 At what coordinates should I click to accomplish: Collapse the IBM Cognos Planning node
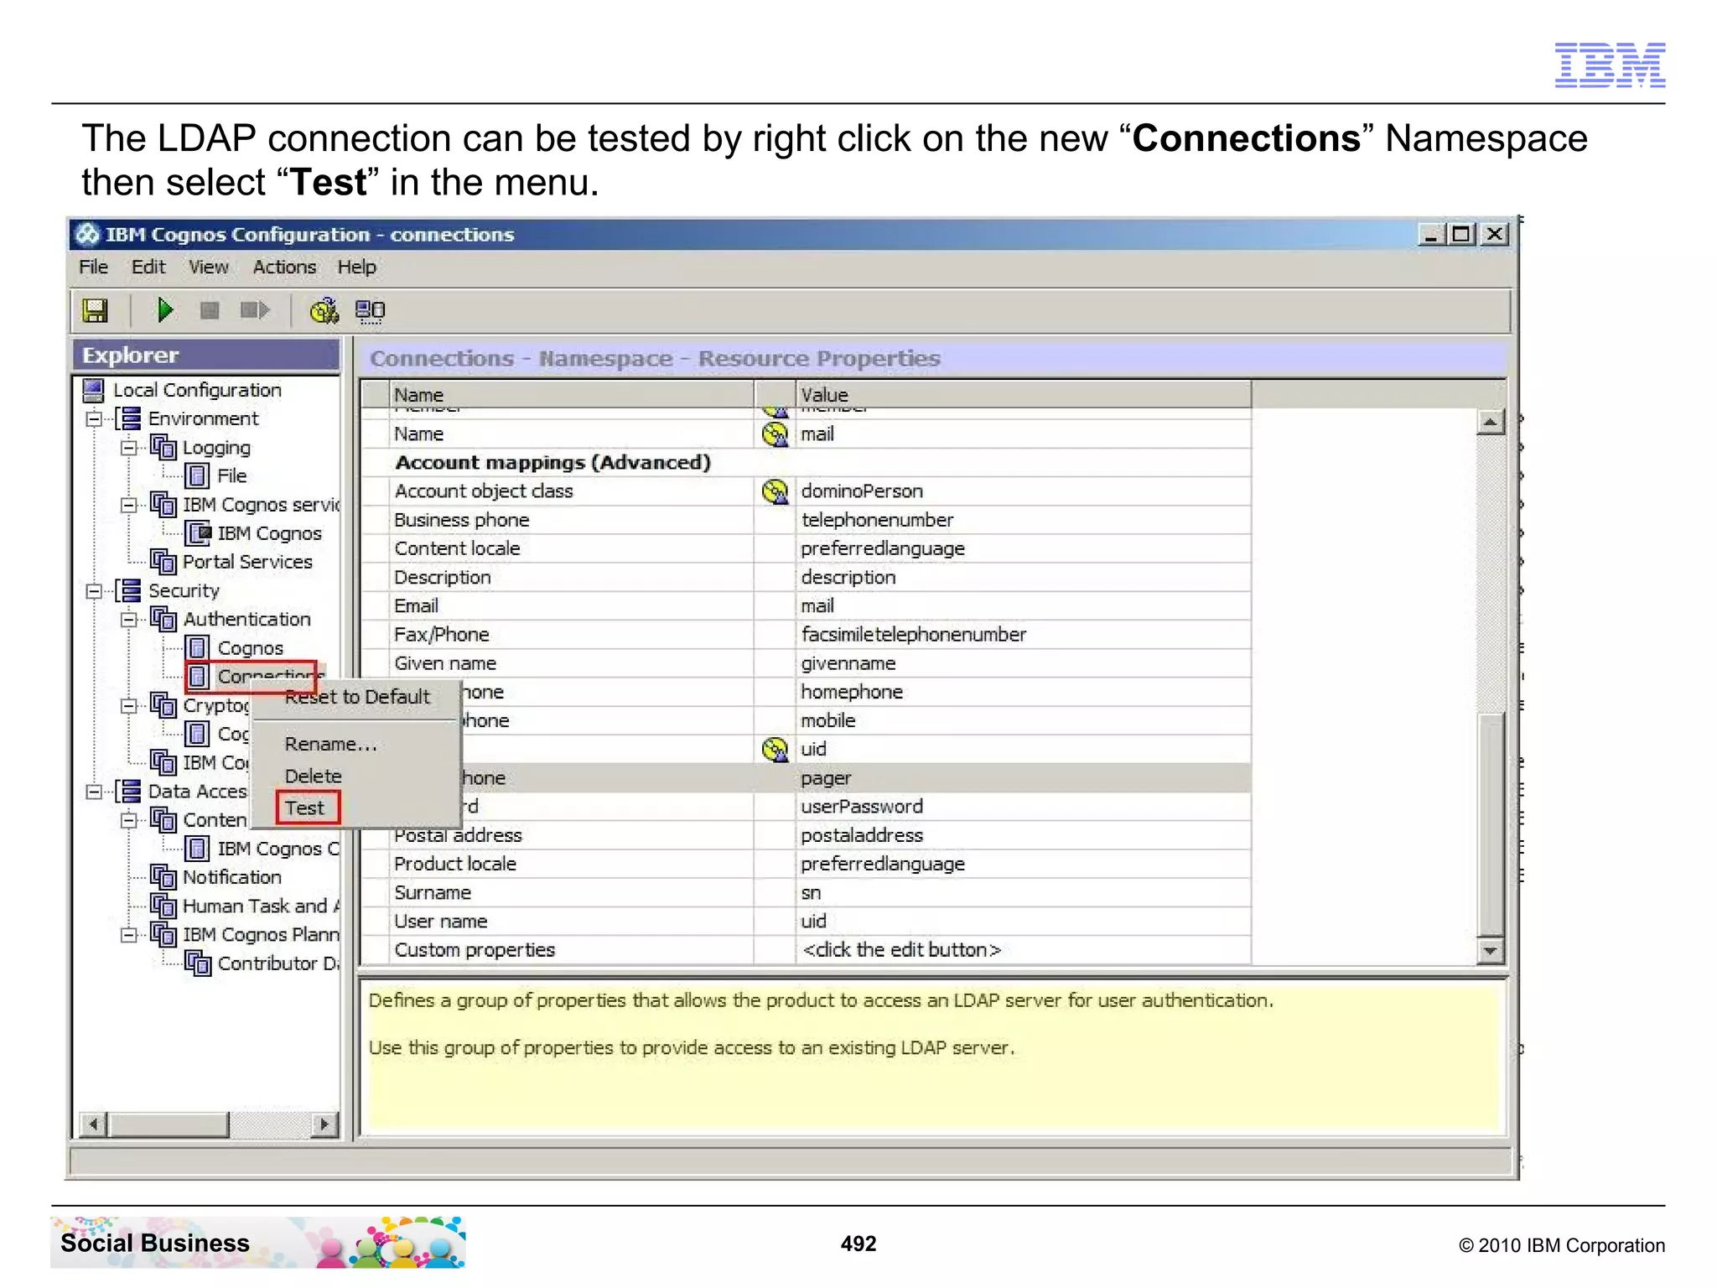click(x=128, y=935)
